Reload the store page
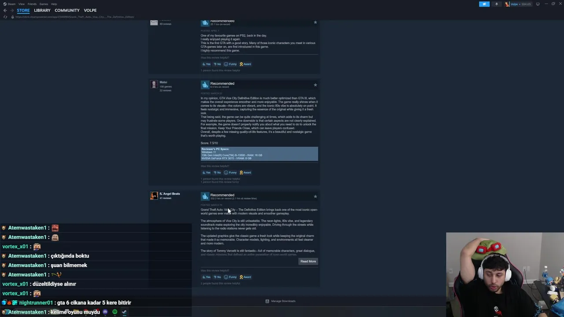Viewport: 564px width, 317px height. point(5,17)
